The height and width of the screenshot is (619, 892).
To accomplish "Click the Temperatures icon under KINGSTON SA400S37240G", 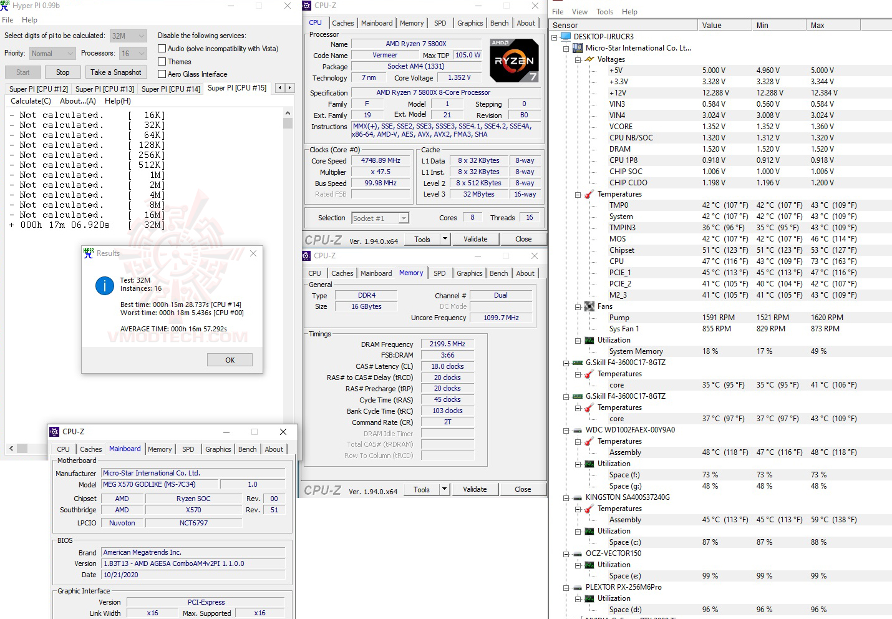I will click(589, 509).
